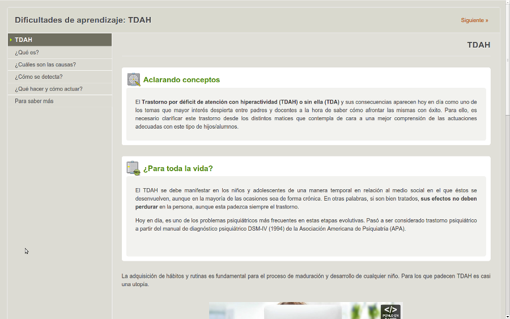Click the paragraph about hábitos y rutinas

(x=306, y=280)
